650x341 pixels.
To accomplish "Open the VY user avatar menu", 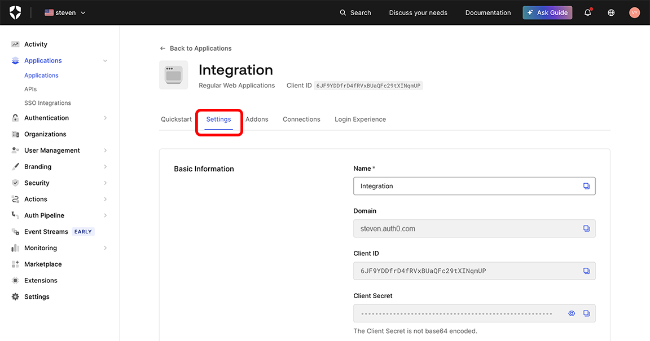I will (634, 12).
